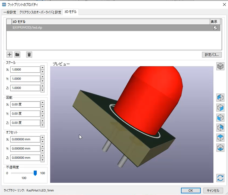This screenshot has height=195, width=228.
Task: Click the trash icon to delete model
Action: click(x=29, y=54)
